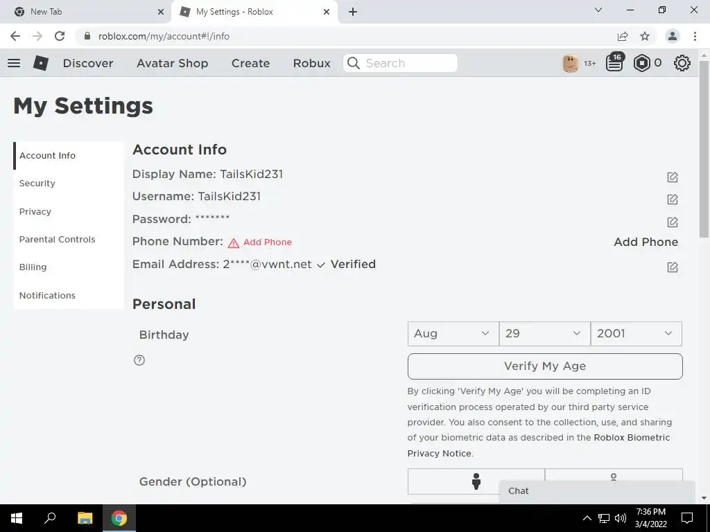Expand the birthday month dropdown Aug
The height and width of the screenshot is (532, 710).
pyautogui.click(x=453, y=334)
